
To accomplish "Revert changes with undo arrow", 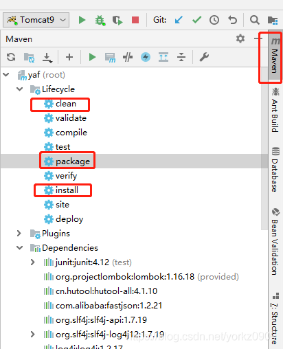I will coord(233,20).
